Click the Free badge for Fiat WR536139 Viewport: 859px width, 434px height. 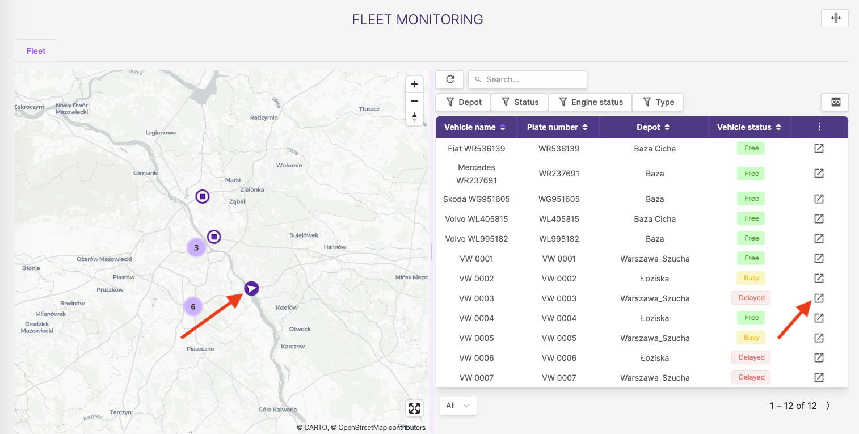[751, 148]
